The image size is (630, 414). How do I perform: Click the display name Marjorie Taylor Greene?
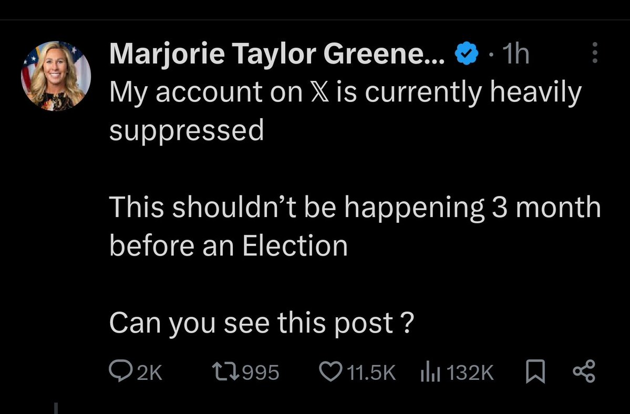click(278, 54)
